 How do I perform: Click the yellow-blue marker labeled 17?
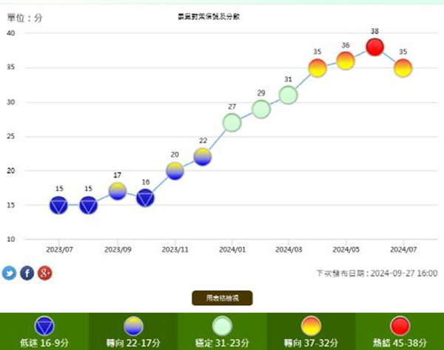[x=118, y=191]
